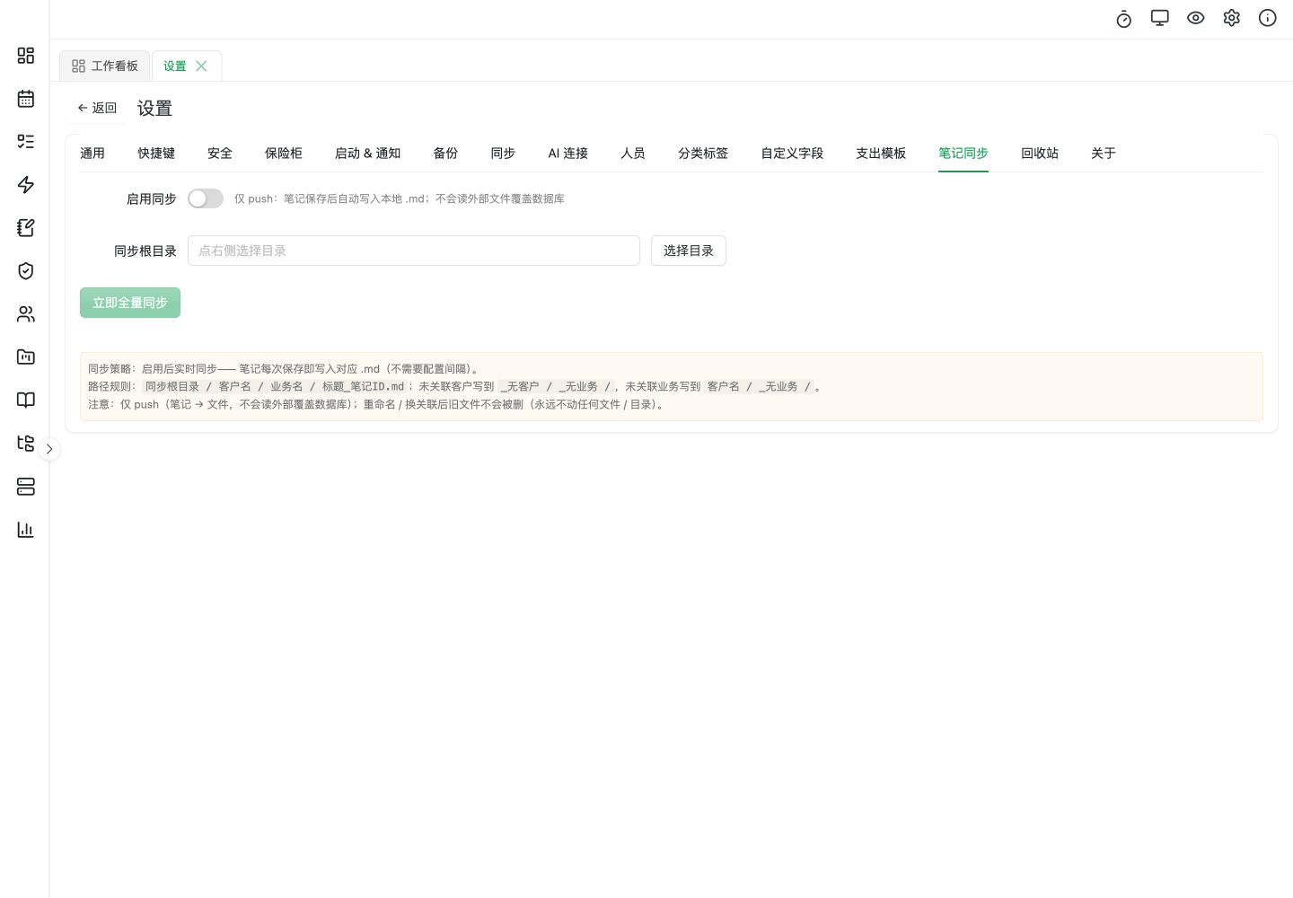The image size is (1293, 898).
Task: Open the checklist tasks icon in sidebar
Action: click(26, 142)
